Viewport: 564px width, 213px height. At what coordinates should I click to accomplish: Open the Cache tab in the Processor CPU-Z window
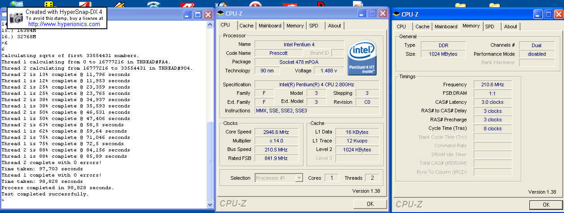click(246, 26)
